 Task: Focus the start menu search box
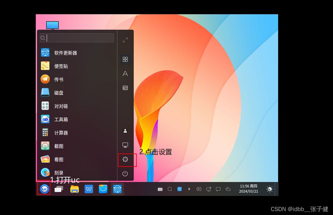77,38
